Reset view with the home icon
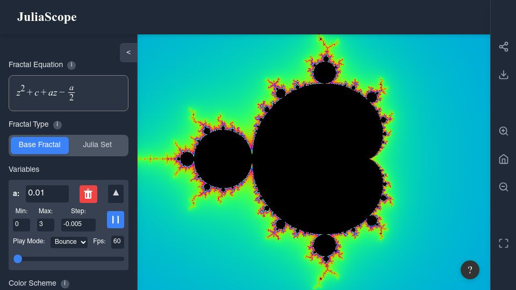516x290 pixels. pyautogui.click(x=504, y=159)
